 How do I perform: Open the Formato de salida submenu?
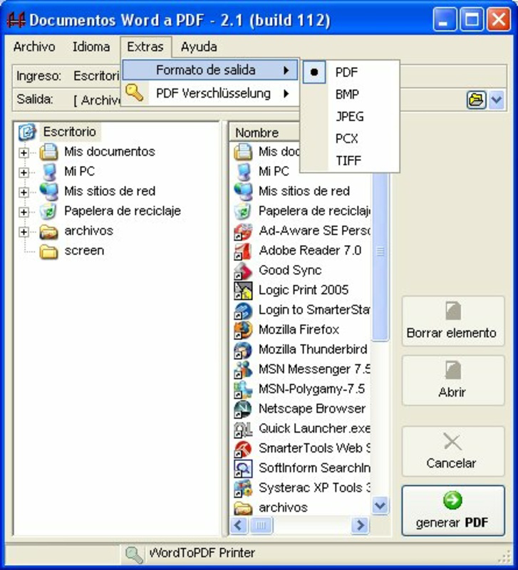(x=210, y=70)
